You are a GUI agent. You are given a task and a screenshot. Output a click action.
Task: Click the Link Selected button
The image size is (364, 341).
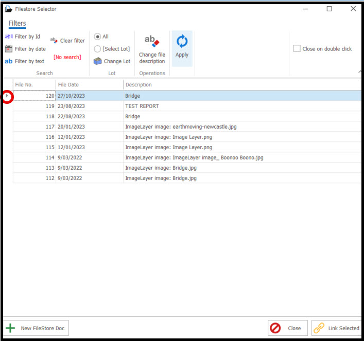[337, 328]
